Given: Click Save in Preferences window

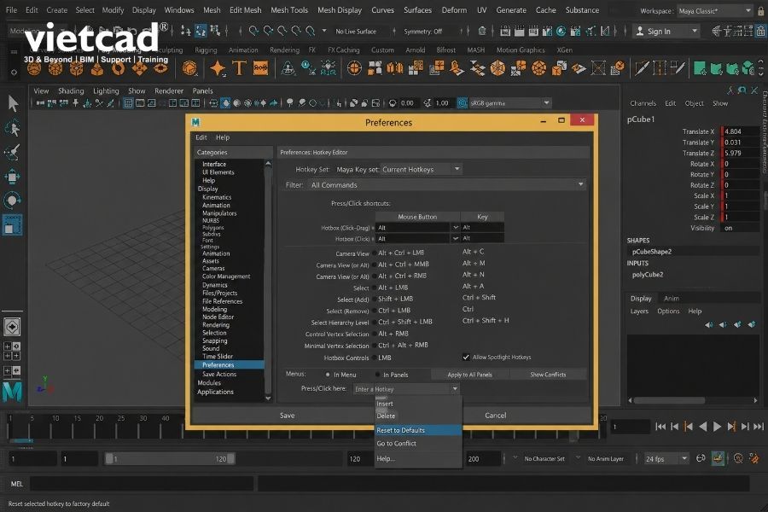Looking at the screenshot, I should tap(287, 416).
